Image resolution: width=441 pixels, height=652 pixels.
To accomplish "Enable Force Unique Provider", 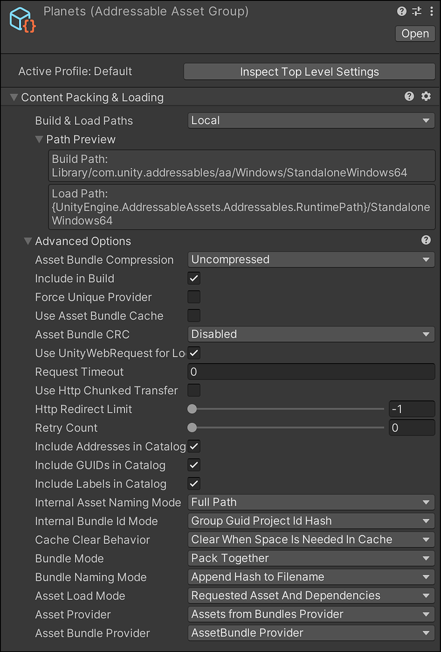I will click(x=193, y=297).
